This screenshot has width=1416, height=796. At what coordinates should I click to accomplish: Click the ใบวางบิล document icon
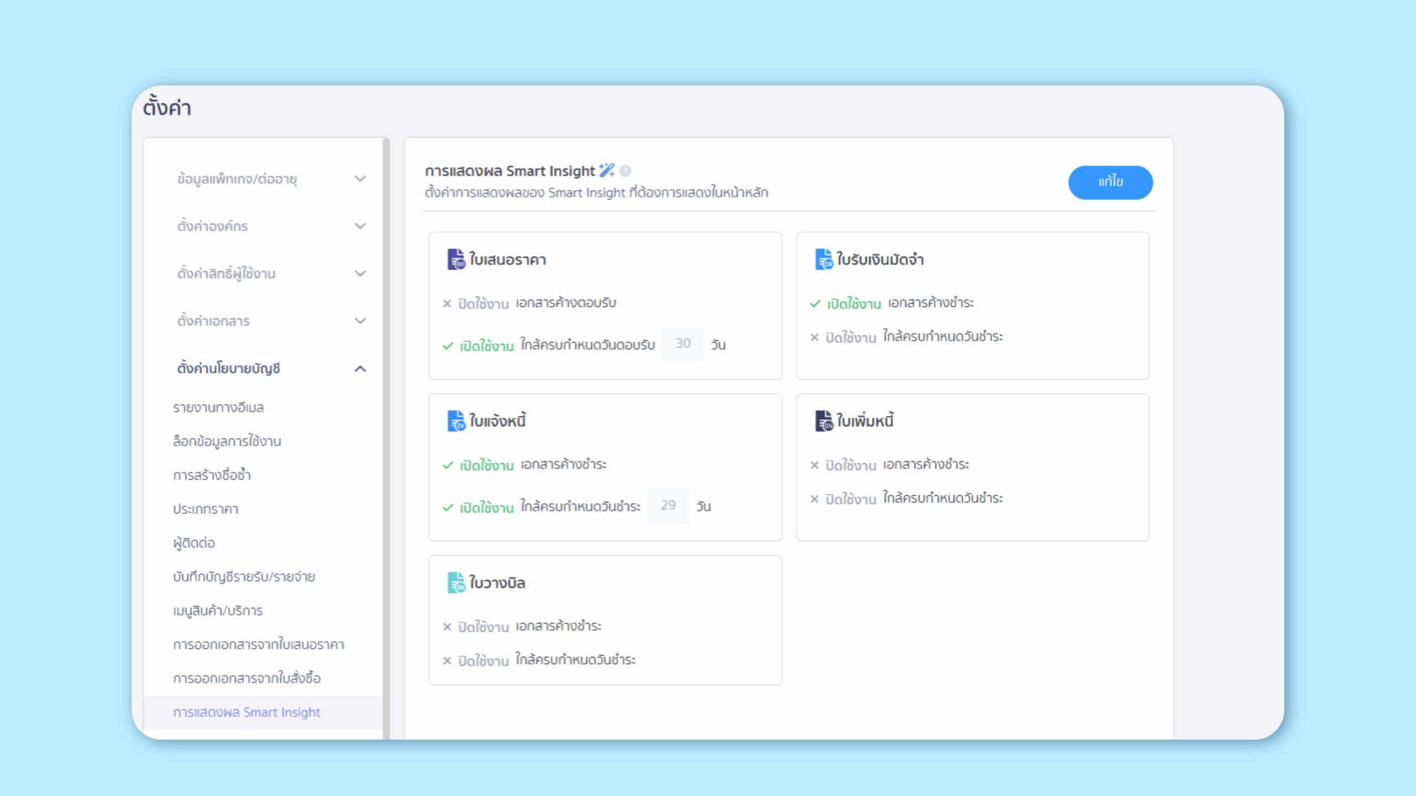pos(456,583)
